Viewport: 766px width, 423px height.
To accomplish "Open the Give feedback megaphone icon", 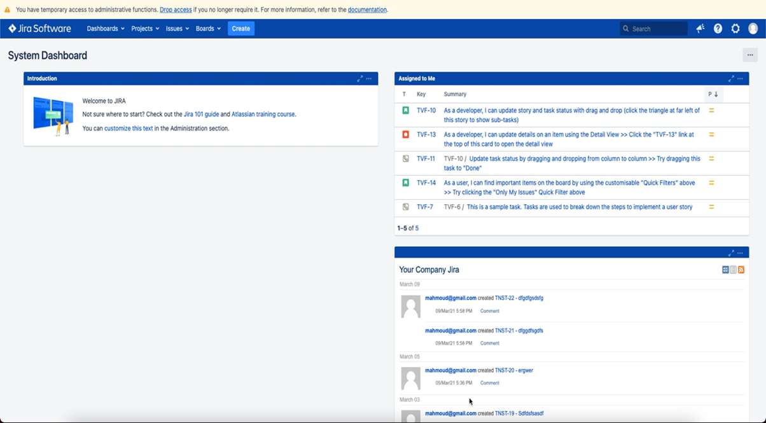I will coord(700,28).
